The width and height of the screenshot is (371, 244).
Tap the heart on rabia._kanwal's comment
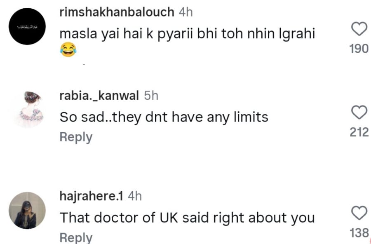click(359, 113)
